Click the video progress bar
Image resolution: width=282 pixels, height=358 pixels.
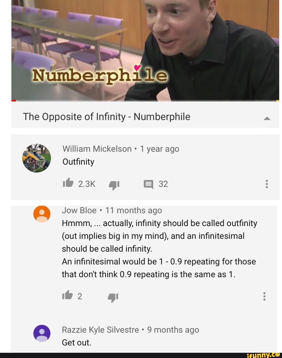tap(145, 100)
